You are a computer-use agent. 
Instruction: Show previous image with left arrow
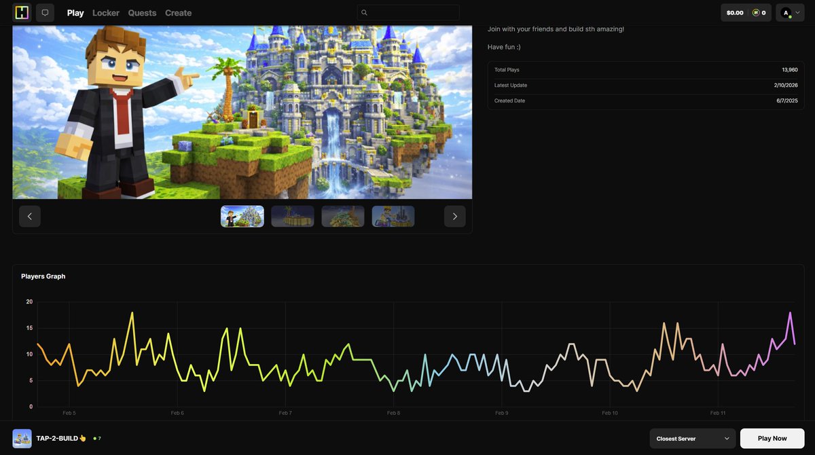click(30, 216)
